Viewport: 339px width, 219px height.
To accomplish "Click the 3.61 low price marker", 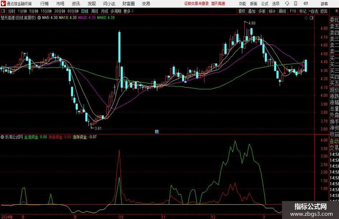I will pos(98,128).
